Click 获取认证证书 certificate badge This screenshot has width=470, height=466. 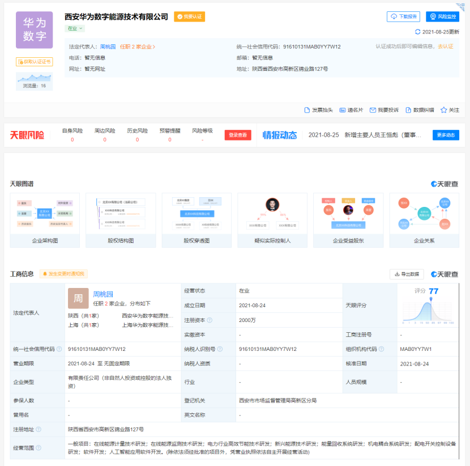pos(34,62)
